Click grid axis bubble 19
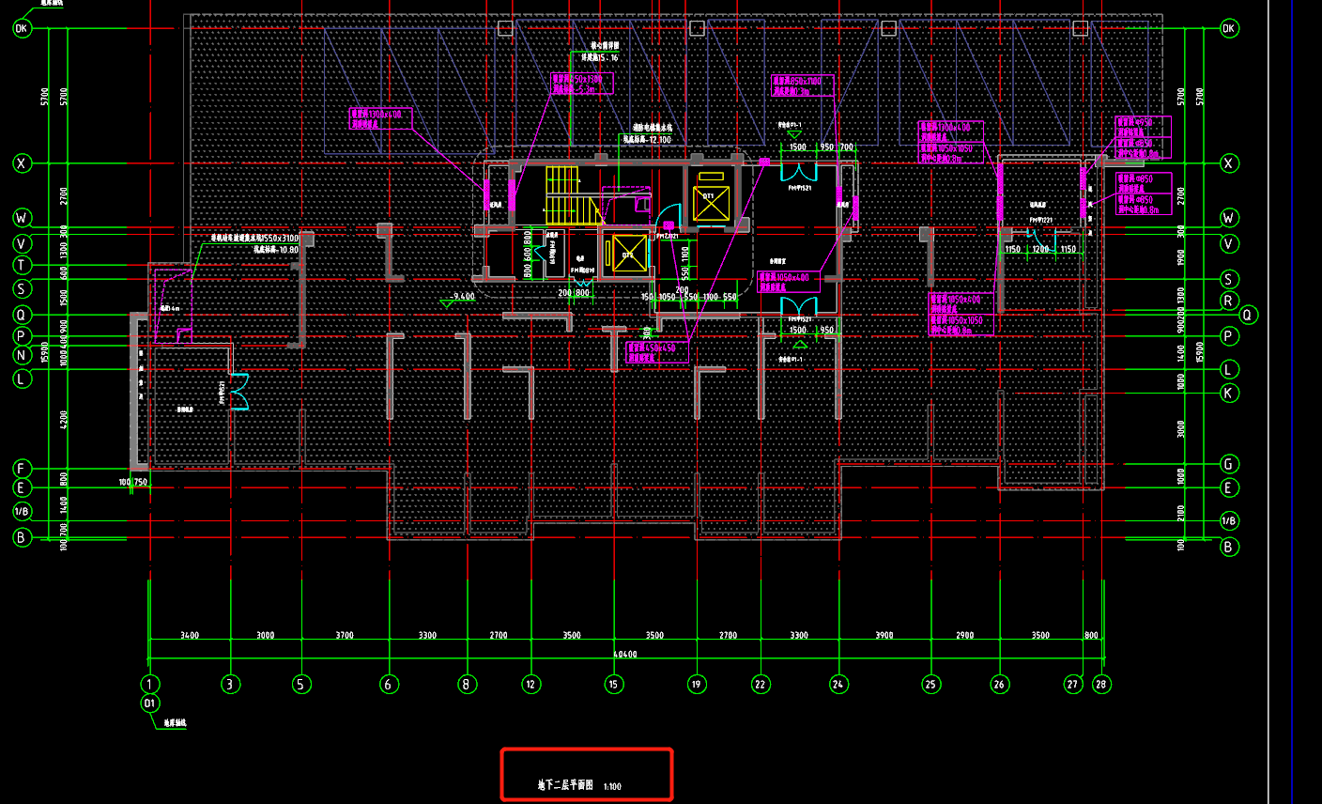The image size is (1322, 804). (697, 684)
